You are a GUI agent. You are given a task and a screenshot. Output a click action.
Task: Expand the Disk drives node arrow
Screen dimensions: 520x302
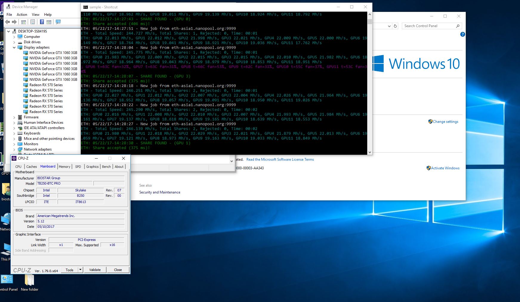(x=14, y=42)
